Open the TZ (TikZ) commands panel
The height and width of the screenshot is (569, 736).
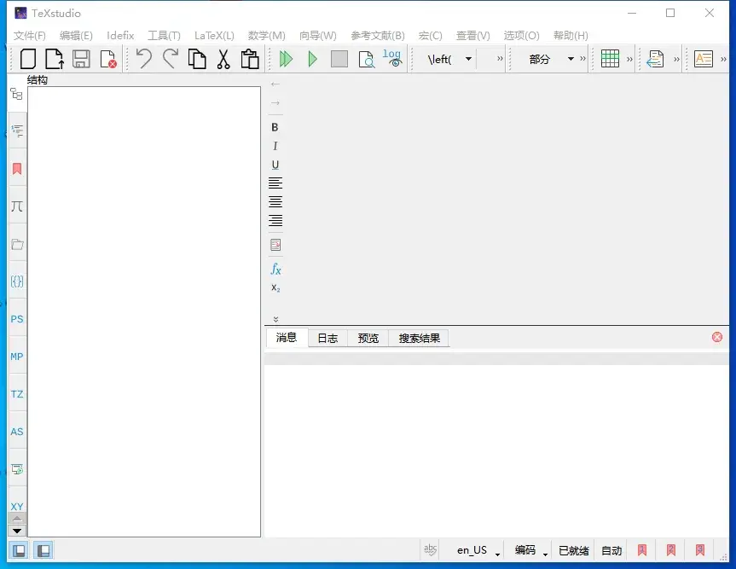click(16, 393)
